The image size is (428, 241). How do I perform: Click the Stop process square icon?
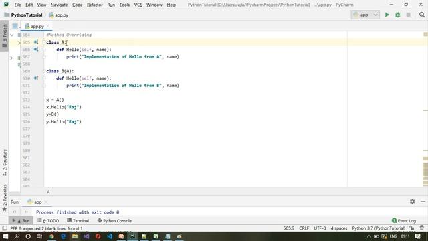(x=409, y=15)
